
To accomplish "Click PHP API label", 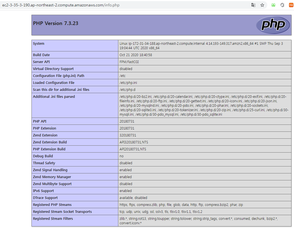I will tap(40, 121).
